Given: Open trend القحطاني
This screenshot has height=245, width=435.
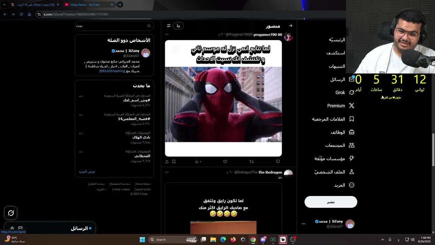Looking at the screenshot, I should [x=142, y=156].
